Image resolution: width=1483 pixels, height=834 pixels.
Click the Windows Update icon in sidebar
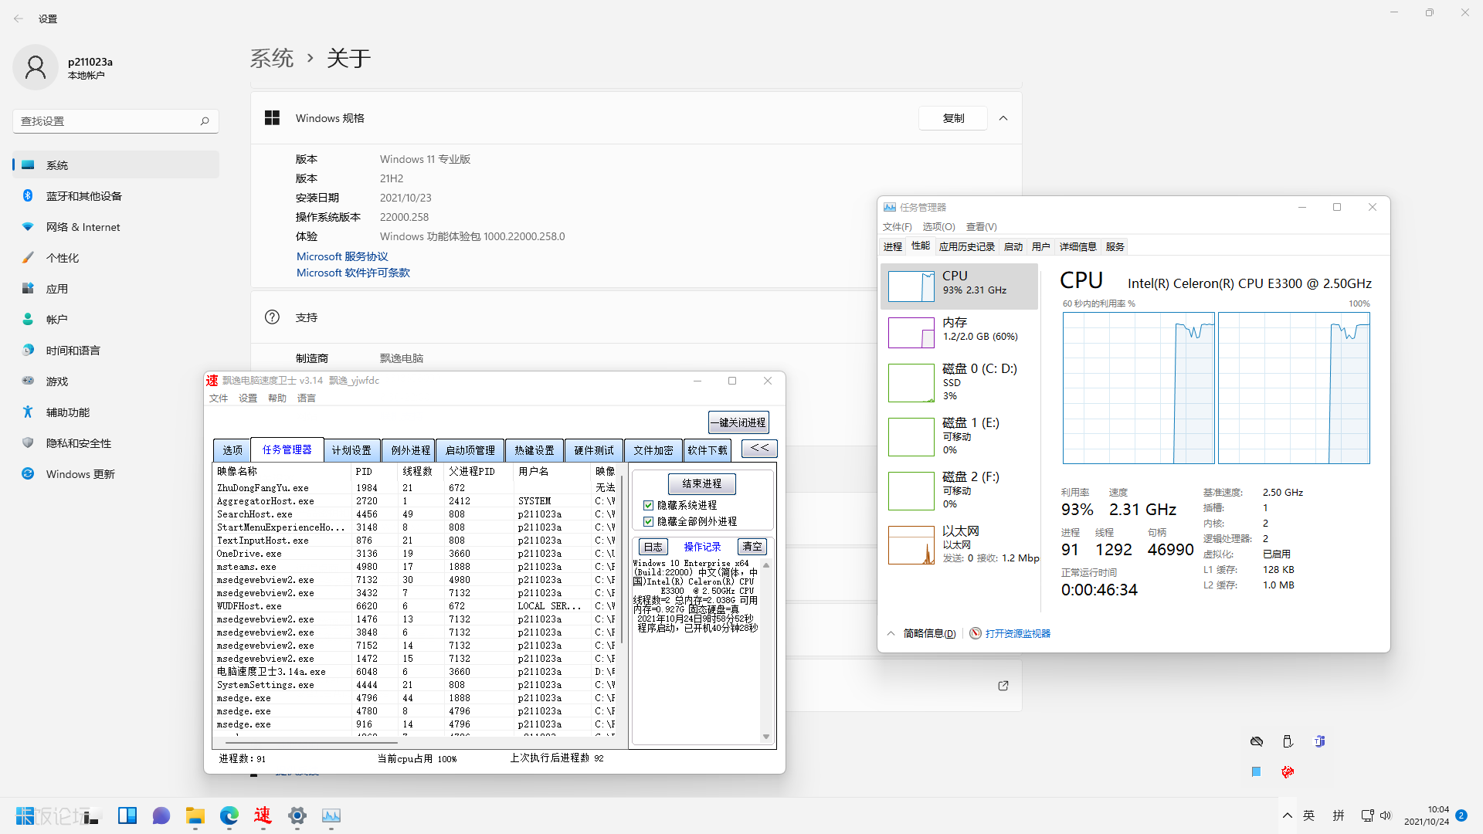tap(28, 473)
